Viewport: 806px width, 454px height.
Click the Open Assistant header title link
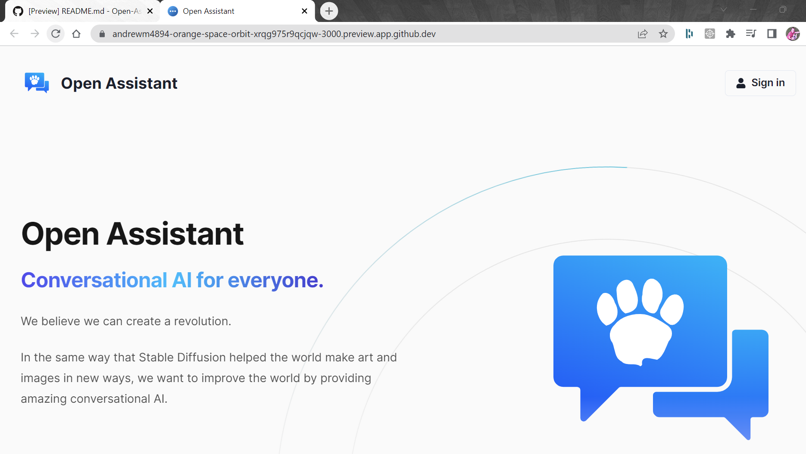coord(119,83)
